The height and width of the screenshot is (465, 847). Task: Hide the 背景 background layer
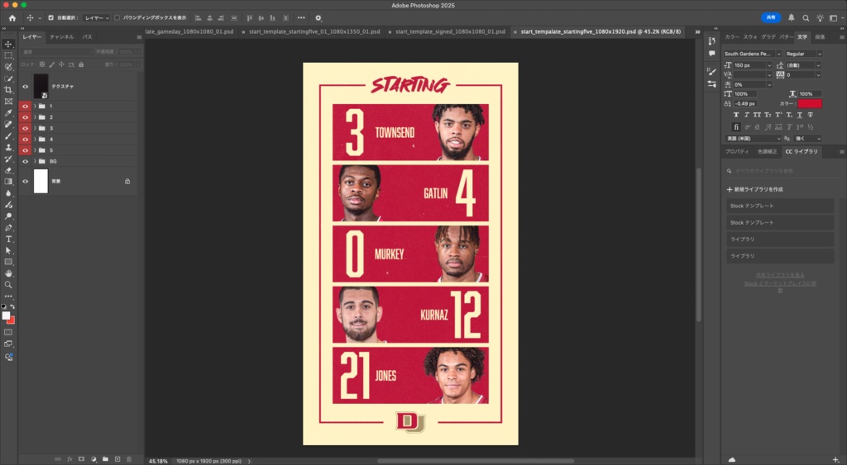25,181
